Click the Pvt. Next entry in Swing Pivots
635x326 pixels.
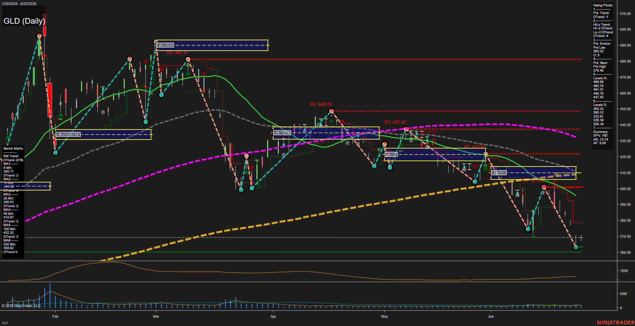click(600, 67)
